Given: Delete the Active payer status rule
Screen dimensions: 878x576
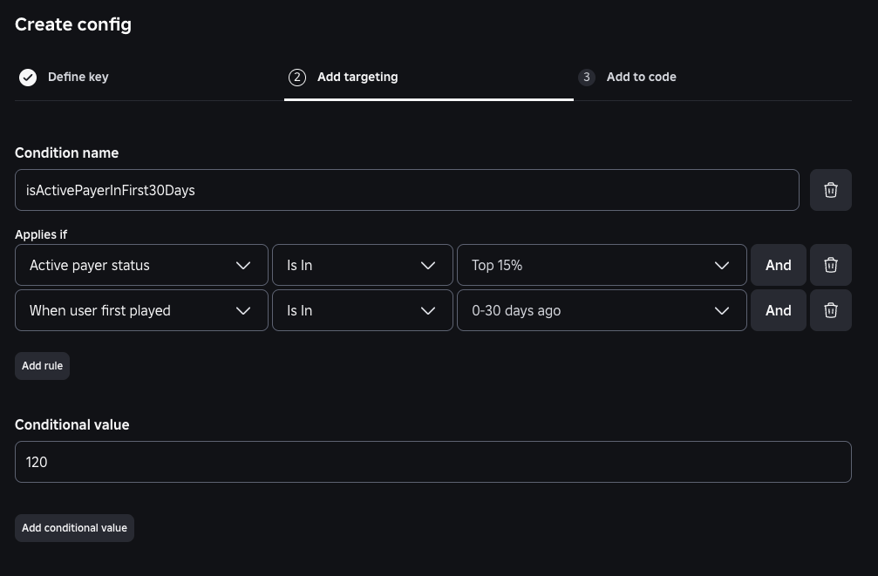Looking at the screenshot, I should [x=830, y=265].
